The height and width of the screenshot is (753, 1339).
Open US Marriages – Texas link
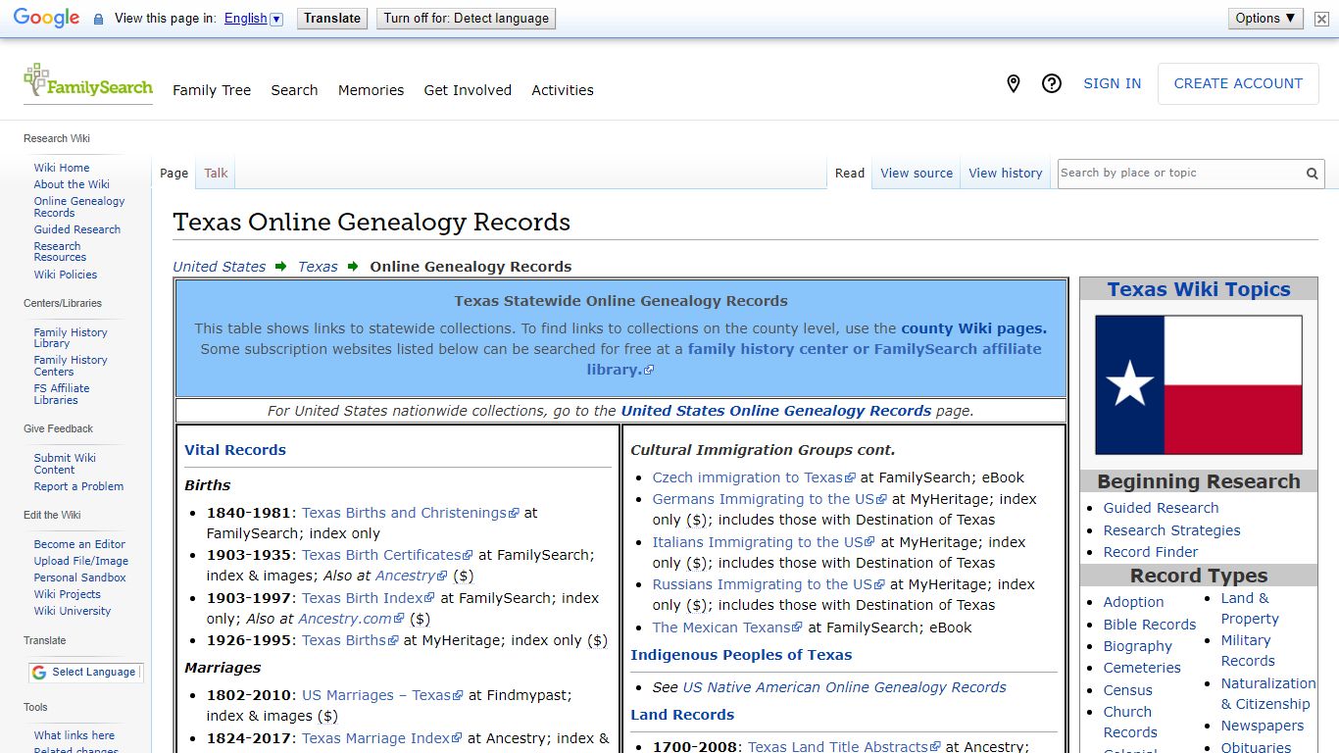coord(382,695)
